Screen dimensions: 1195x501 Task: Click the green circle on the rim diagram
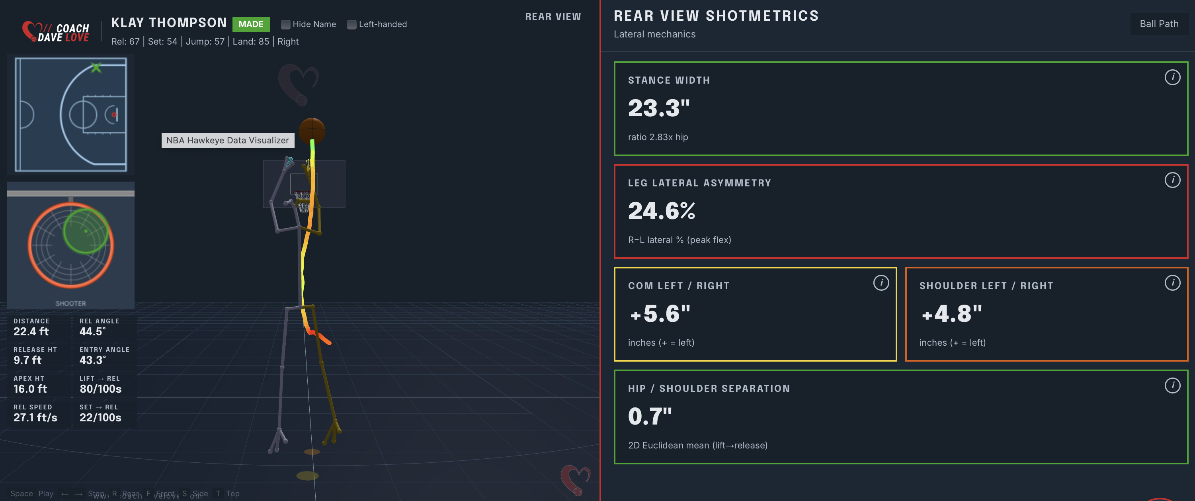(x=86, y=231)
